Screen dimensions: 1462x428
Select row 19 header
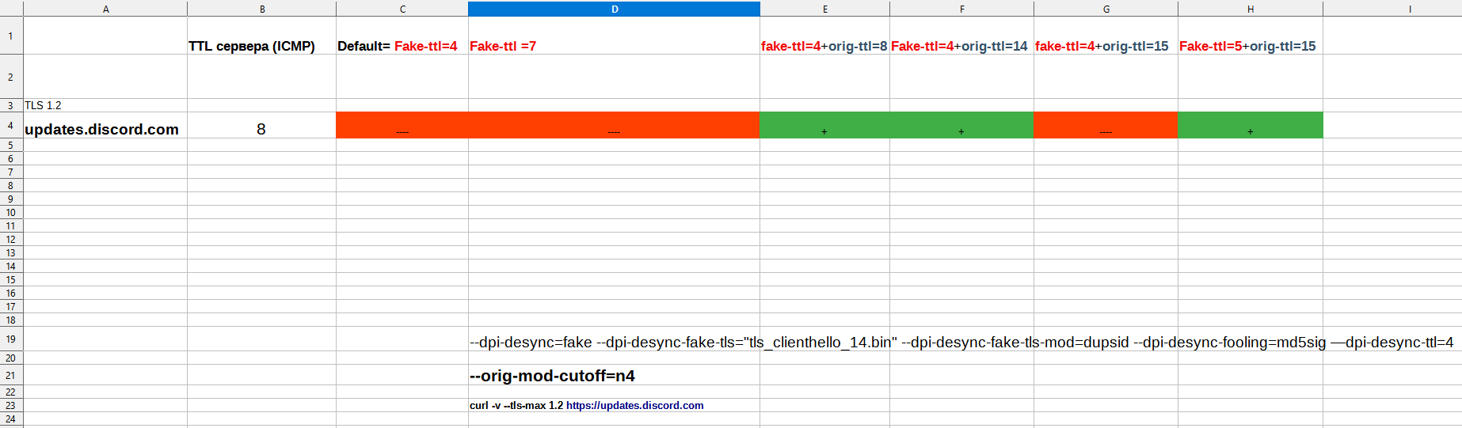[11, 339]
